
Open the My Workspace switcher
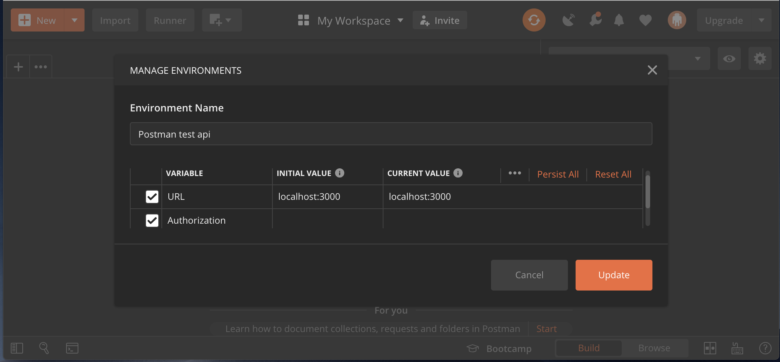point(351,20)
